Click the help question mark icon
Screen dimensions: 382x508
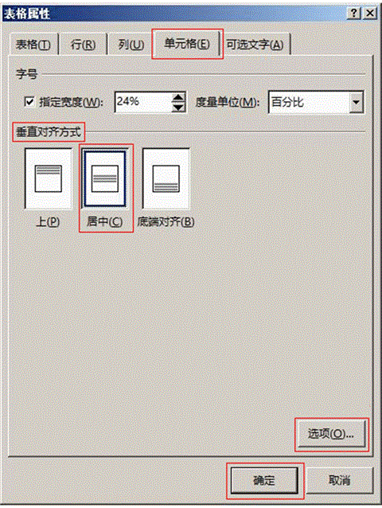coord(354,14)
